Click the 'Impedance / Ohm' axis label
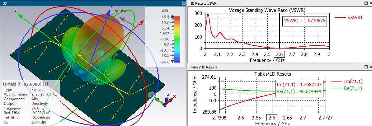The image size is (372, 126). (x=195, y=95)
